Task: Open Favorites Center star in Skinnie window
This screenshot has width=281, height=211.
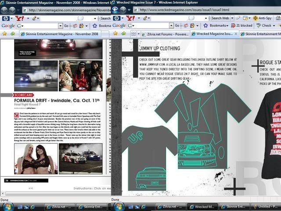Action: tap(4, 33)
